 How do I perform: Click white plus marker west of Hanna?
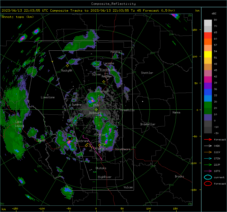pos(143,101)
